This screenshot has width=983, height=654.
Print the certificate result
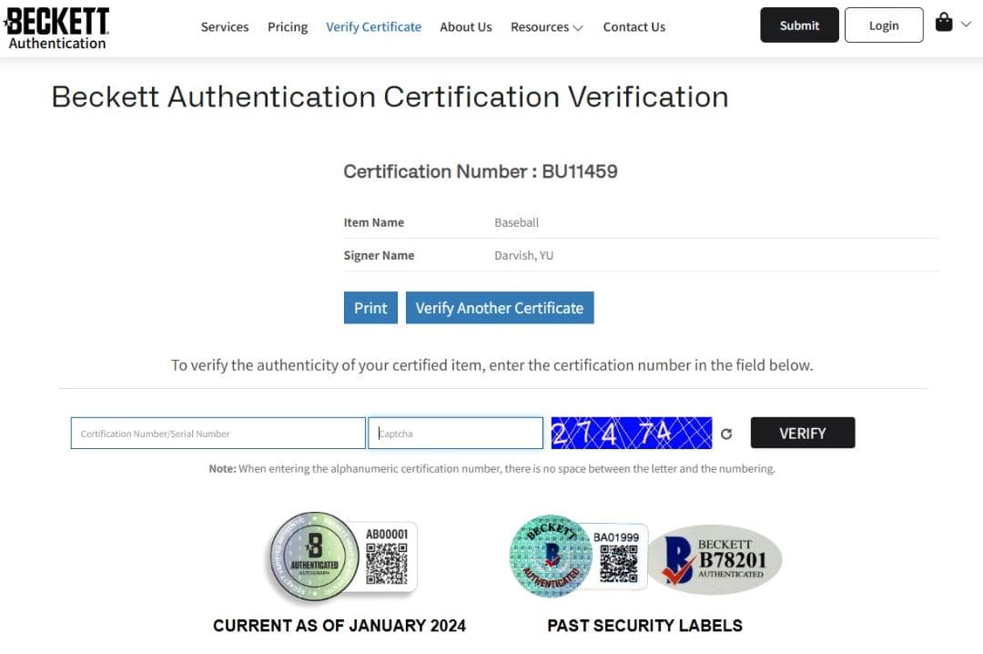pyautogui.click(x=370, y=308)
